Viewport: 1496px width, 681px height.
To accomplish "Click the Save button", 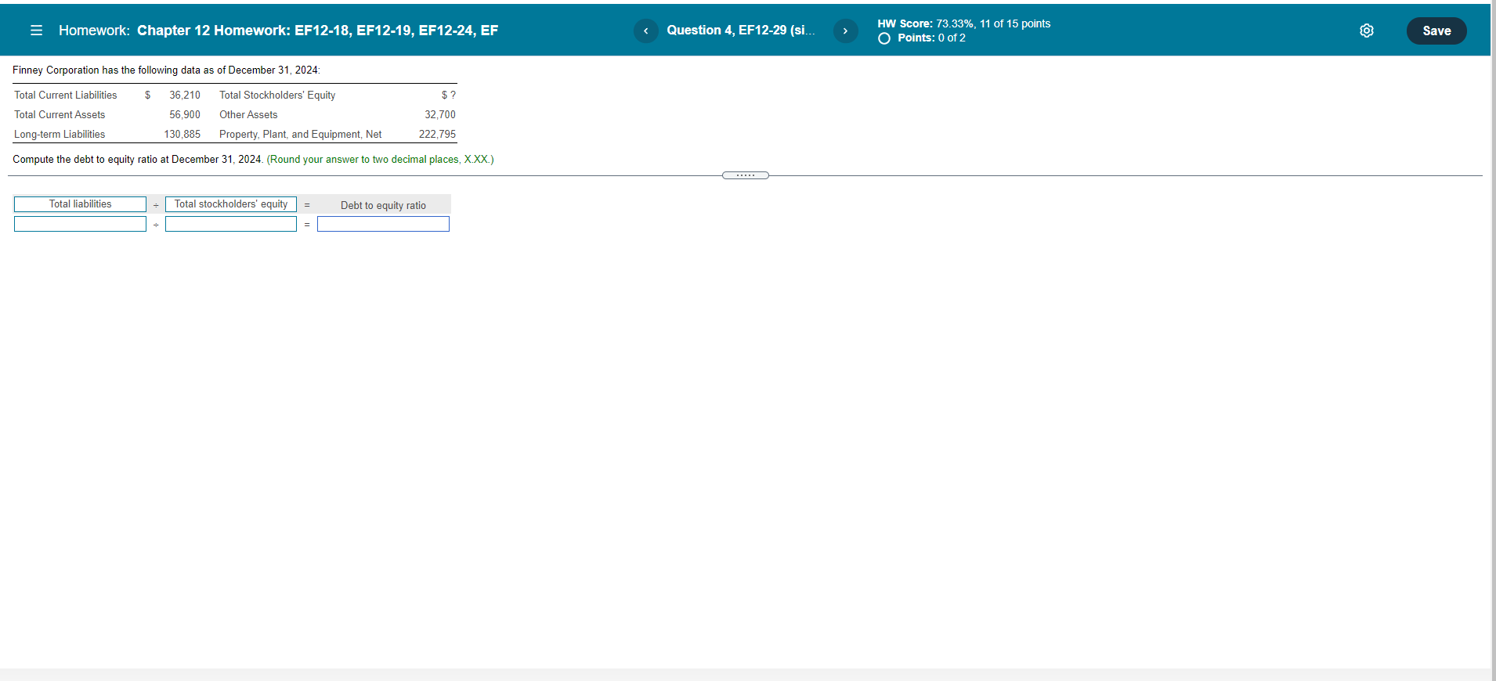I will (1436, 31).
